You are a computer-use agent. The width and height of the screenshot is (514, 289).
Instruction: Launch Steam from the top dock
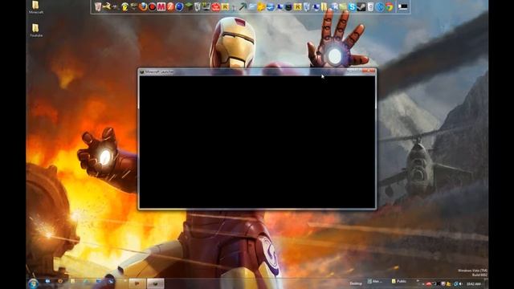tap(361, 6)
